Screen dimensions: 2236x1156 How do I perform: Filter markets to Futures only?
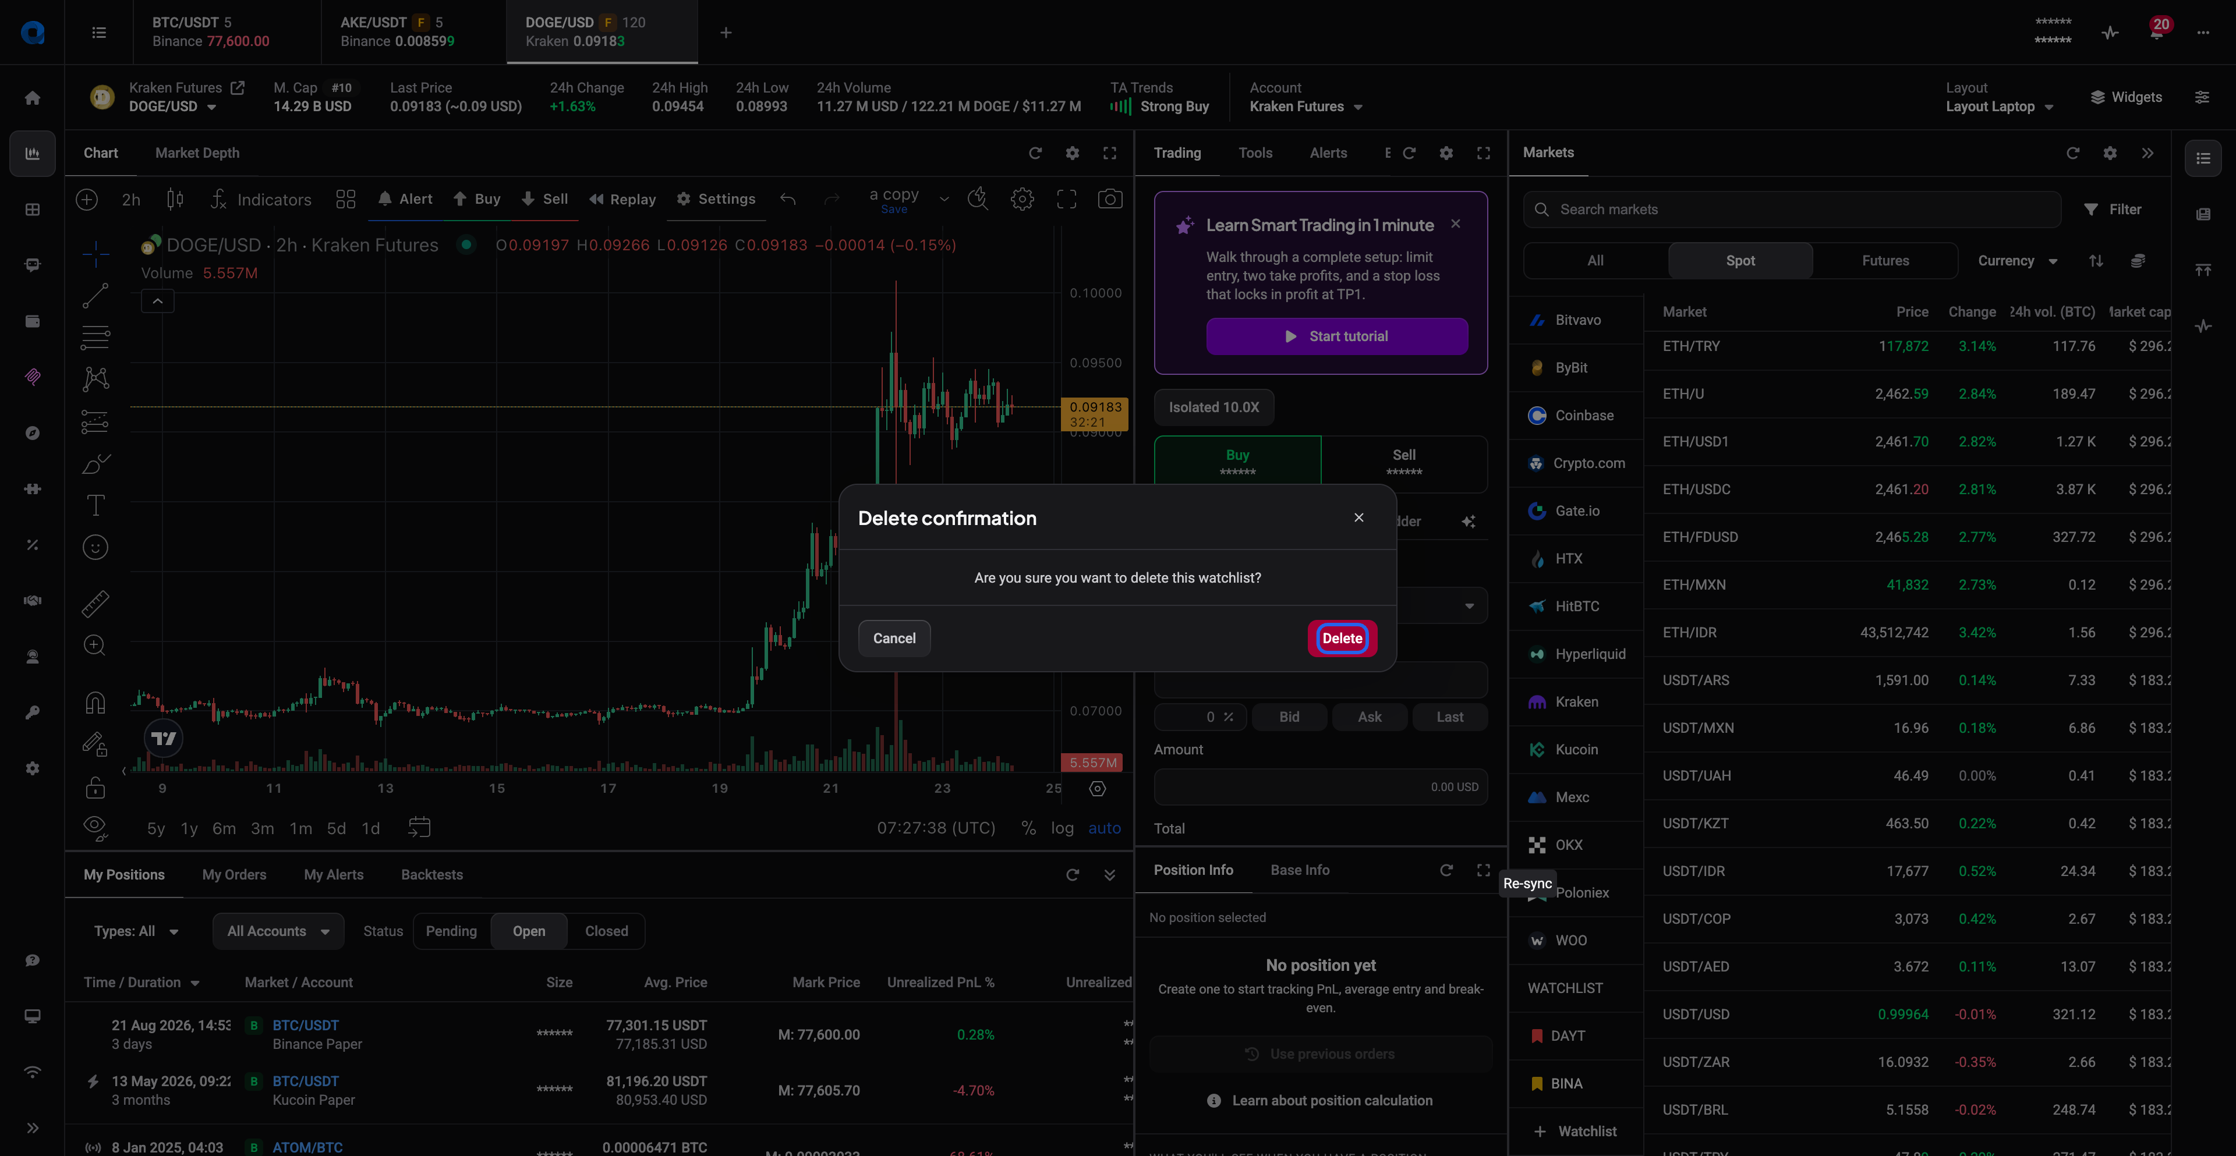[1885, 260]
